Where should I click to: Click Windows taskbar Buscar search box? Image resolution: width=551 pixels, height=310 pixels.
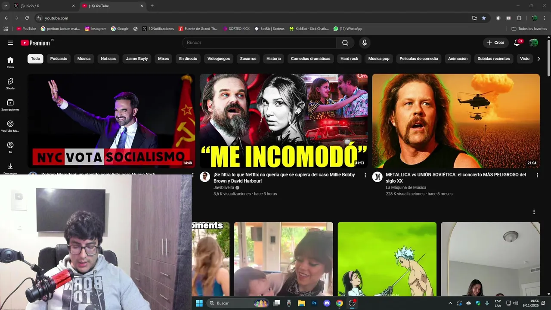point(238,303)
